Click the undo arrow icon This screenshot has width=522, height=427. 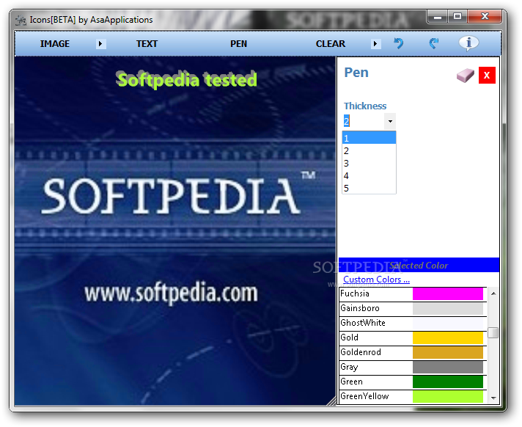399,43
